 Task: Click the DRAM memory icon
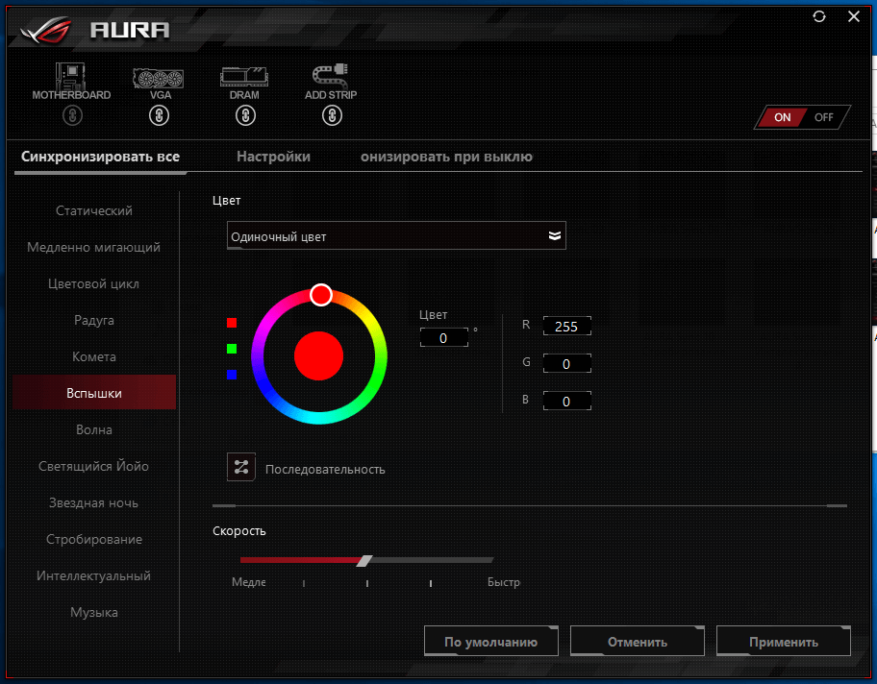point(244,76)
